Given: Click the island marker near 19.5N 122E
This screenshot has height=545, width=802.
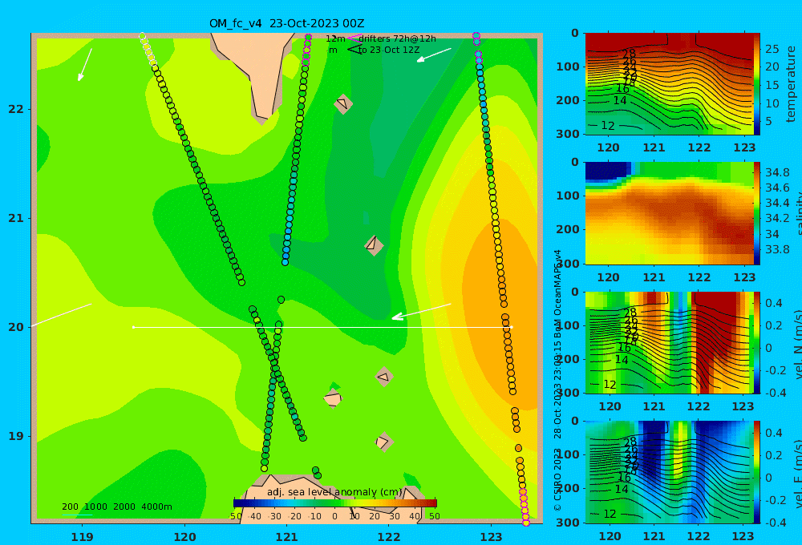Looking at the screenshot, I should tap(384, 377).
